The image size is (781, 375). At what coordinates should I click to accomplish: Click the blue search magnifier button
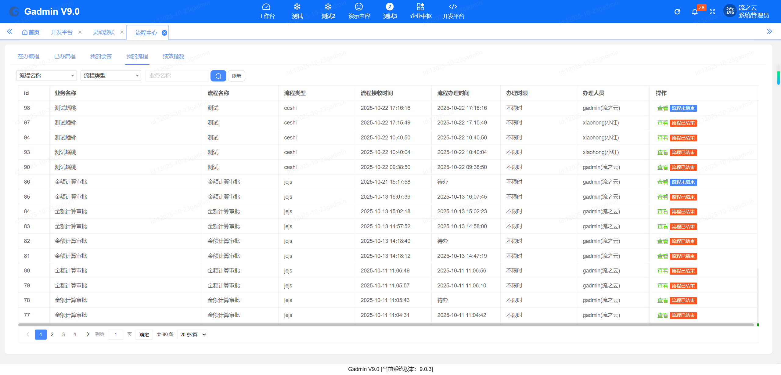point(218,76)
